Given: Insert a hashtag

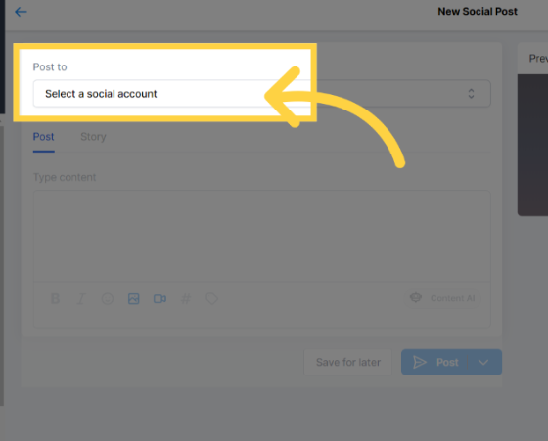Looking at the screenshot, I should [186, 299].
